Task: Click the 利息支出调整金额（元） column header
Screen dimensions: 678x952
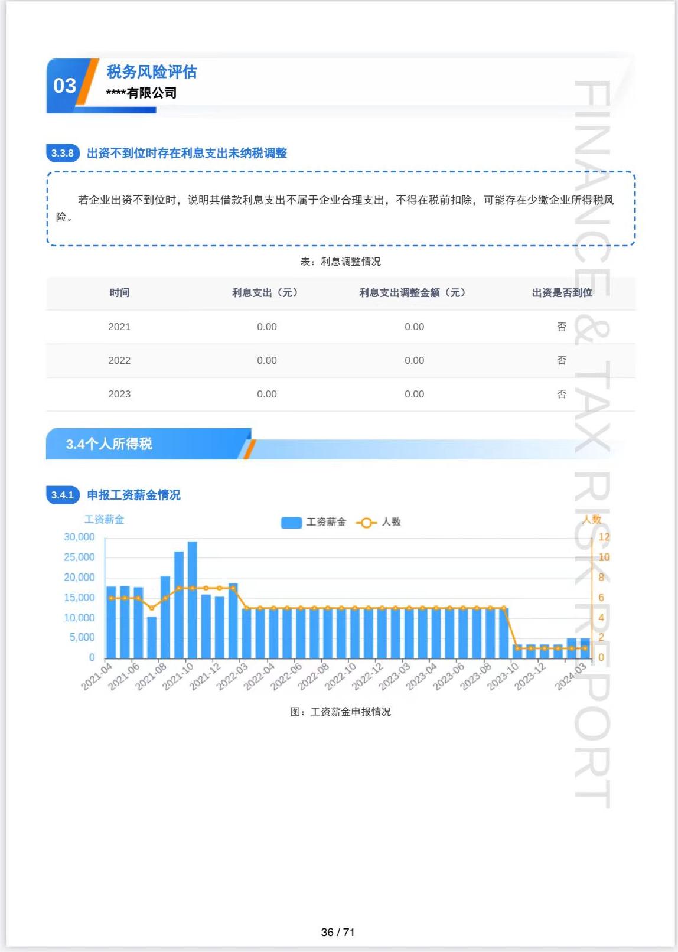Action: [413, 293]
